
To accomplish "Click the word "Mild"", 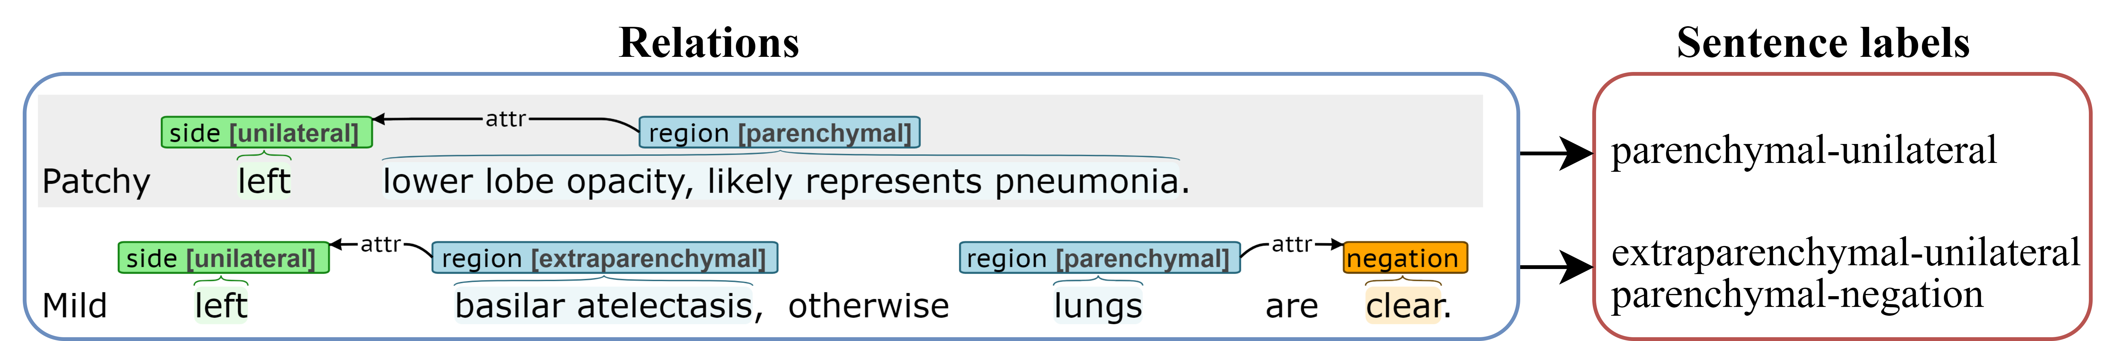I will 75,306.
